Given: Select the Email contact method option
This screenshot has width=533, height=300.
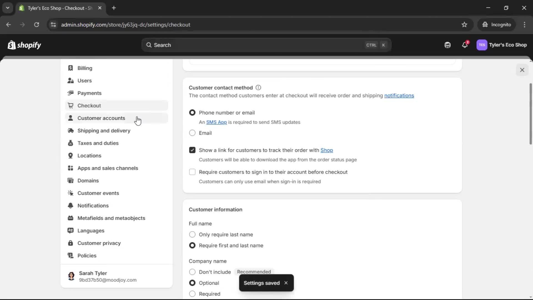Looking at the screenshot, I should [x=192, y=133].
